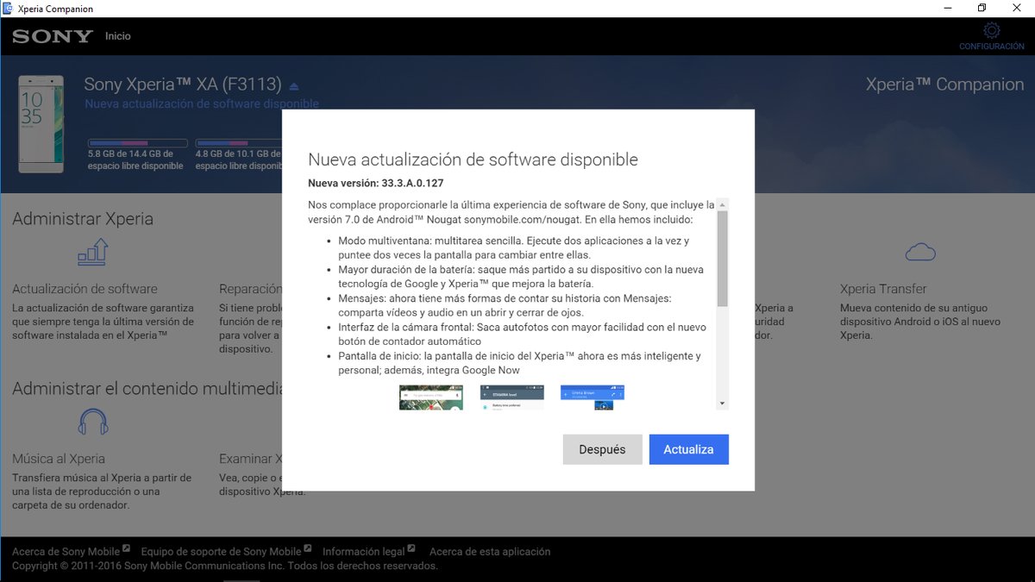Click the up arrow of the dialog scrollbar
Viewport: 1035px width, 582px height.
click(722, 204)
